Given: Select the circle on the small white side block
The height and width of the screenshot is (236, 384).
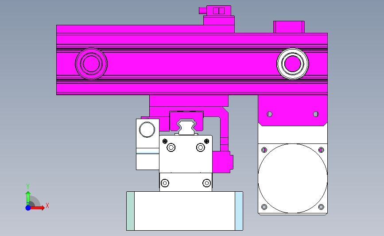Looking at the screenshot, I should [x=147, y=129].
